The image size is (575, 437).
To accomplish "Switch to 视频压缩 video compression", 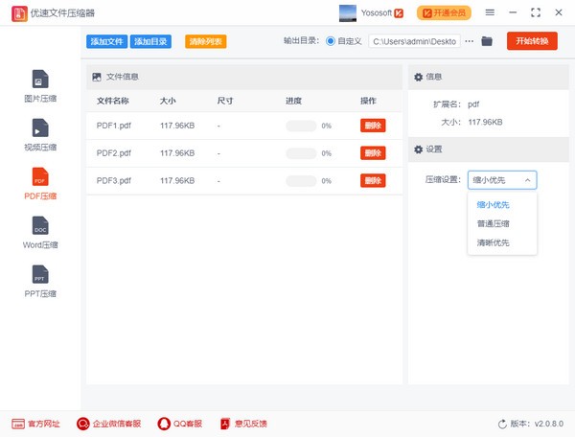I will [x=39, y=133].
